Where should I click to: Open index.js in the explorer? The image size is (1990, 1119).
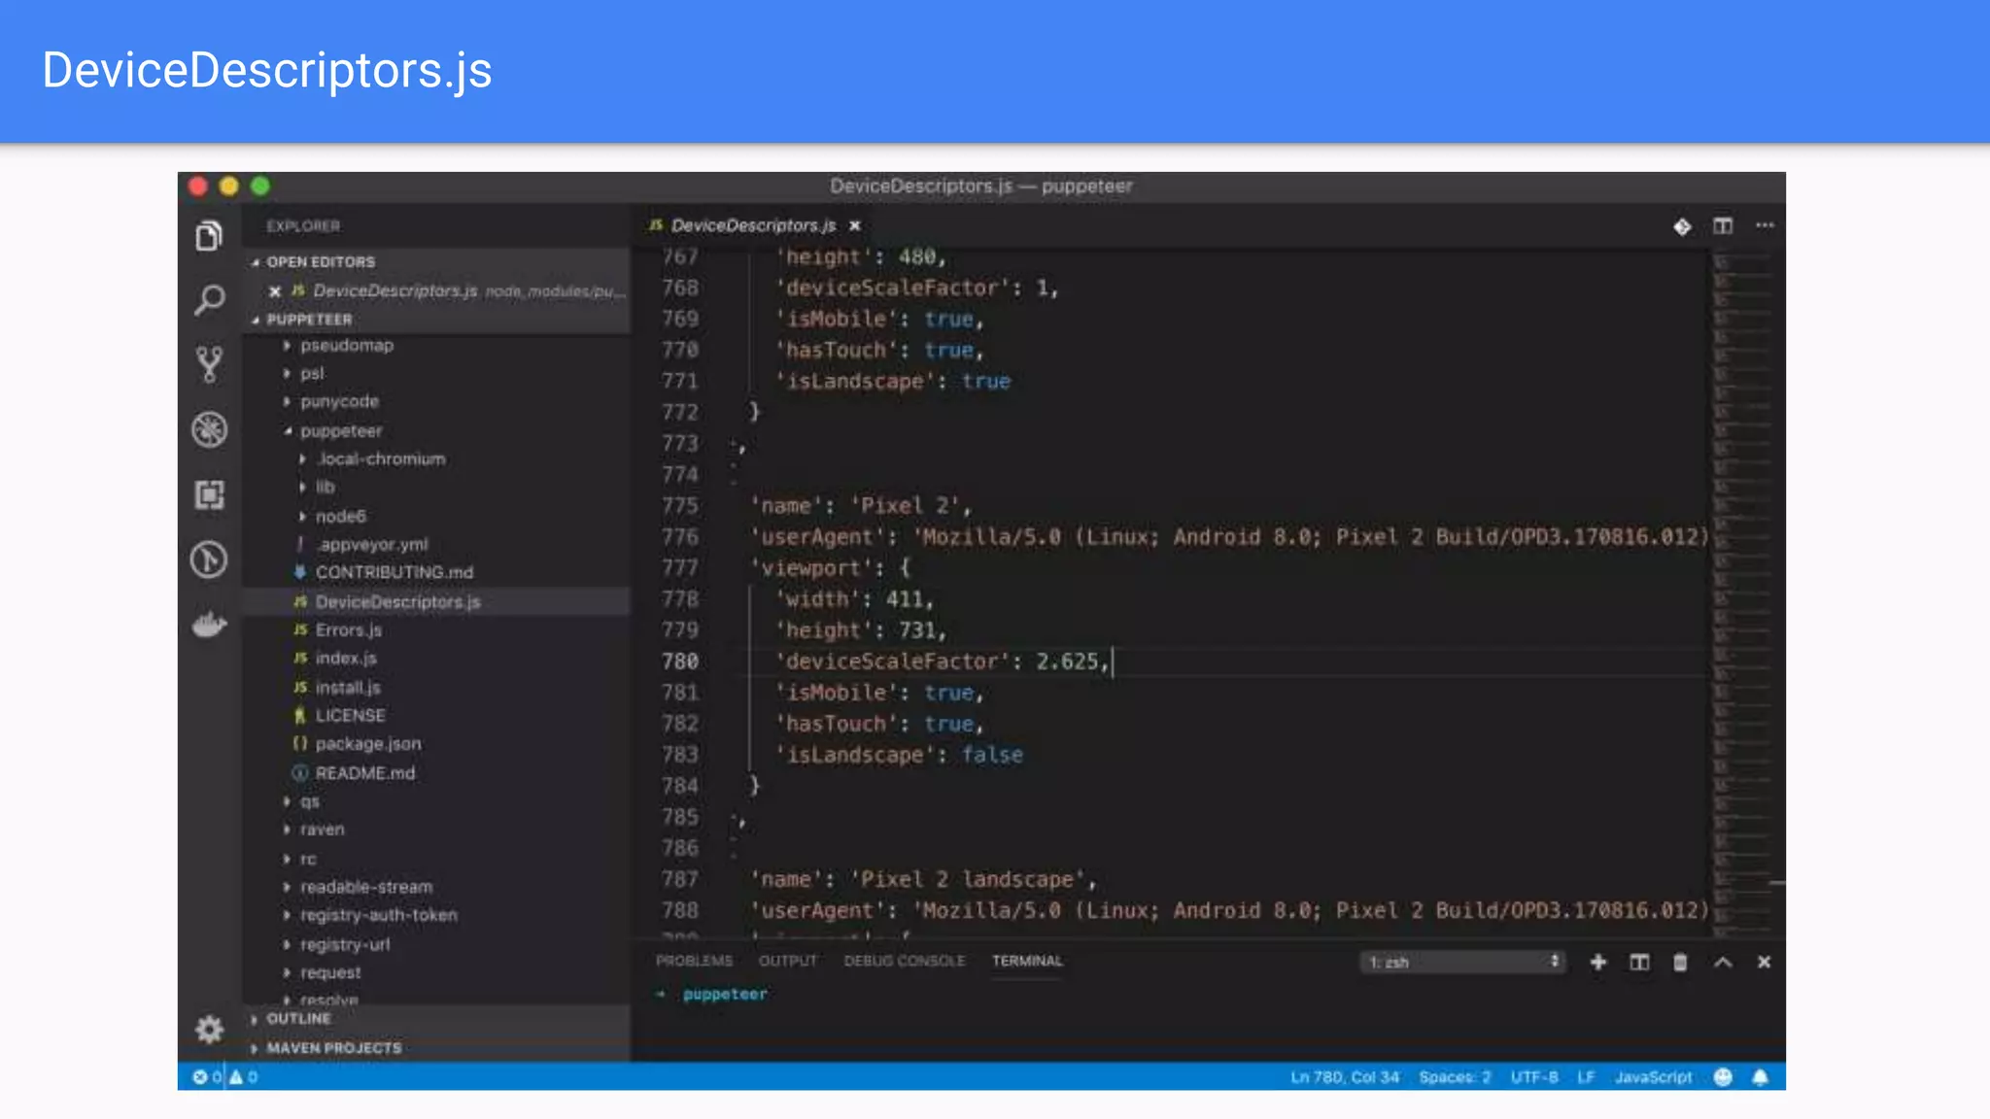coord(345,659)
